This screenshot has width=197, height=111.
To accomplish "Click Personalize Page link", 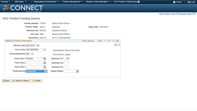I will pyautogui.click(x=184, y=14).
